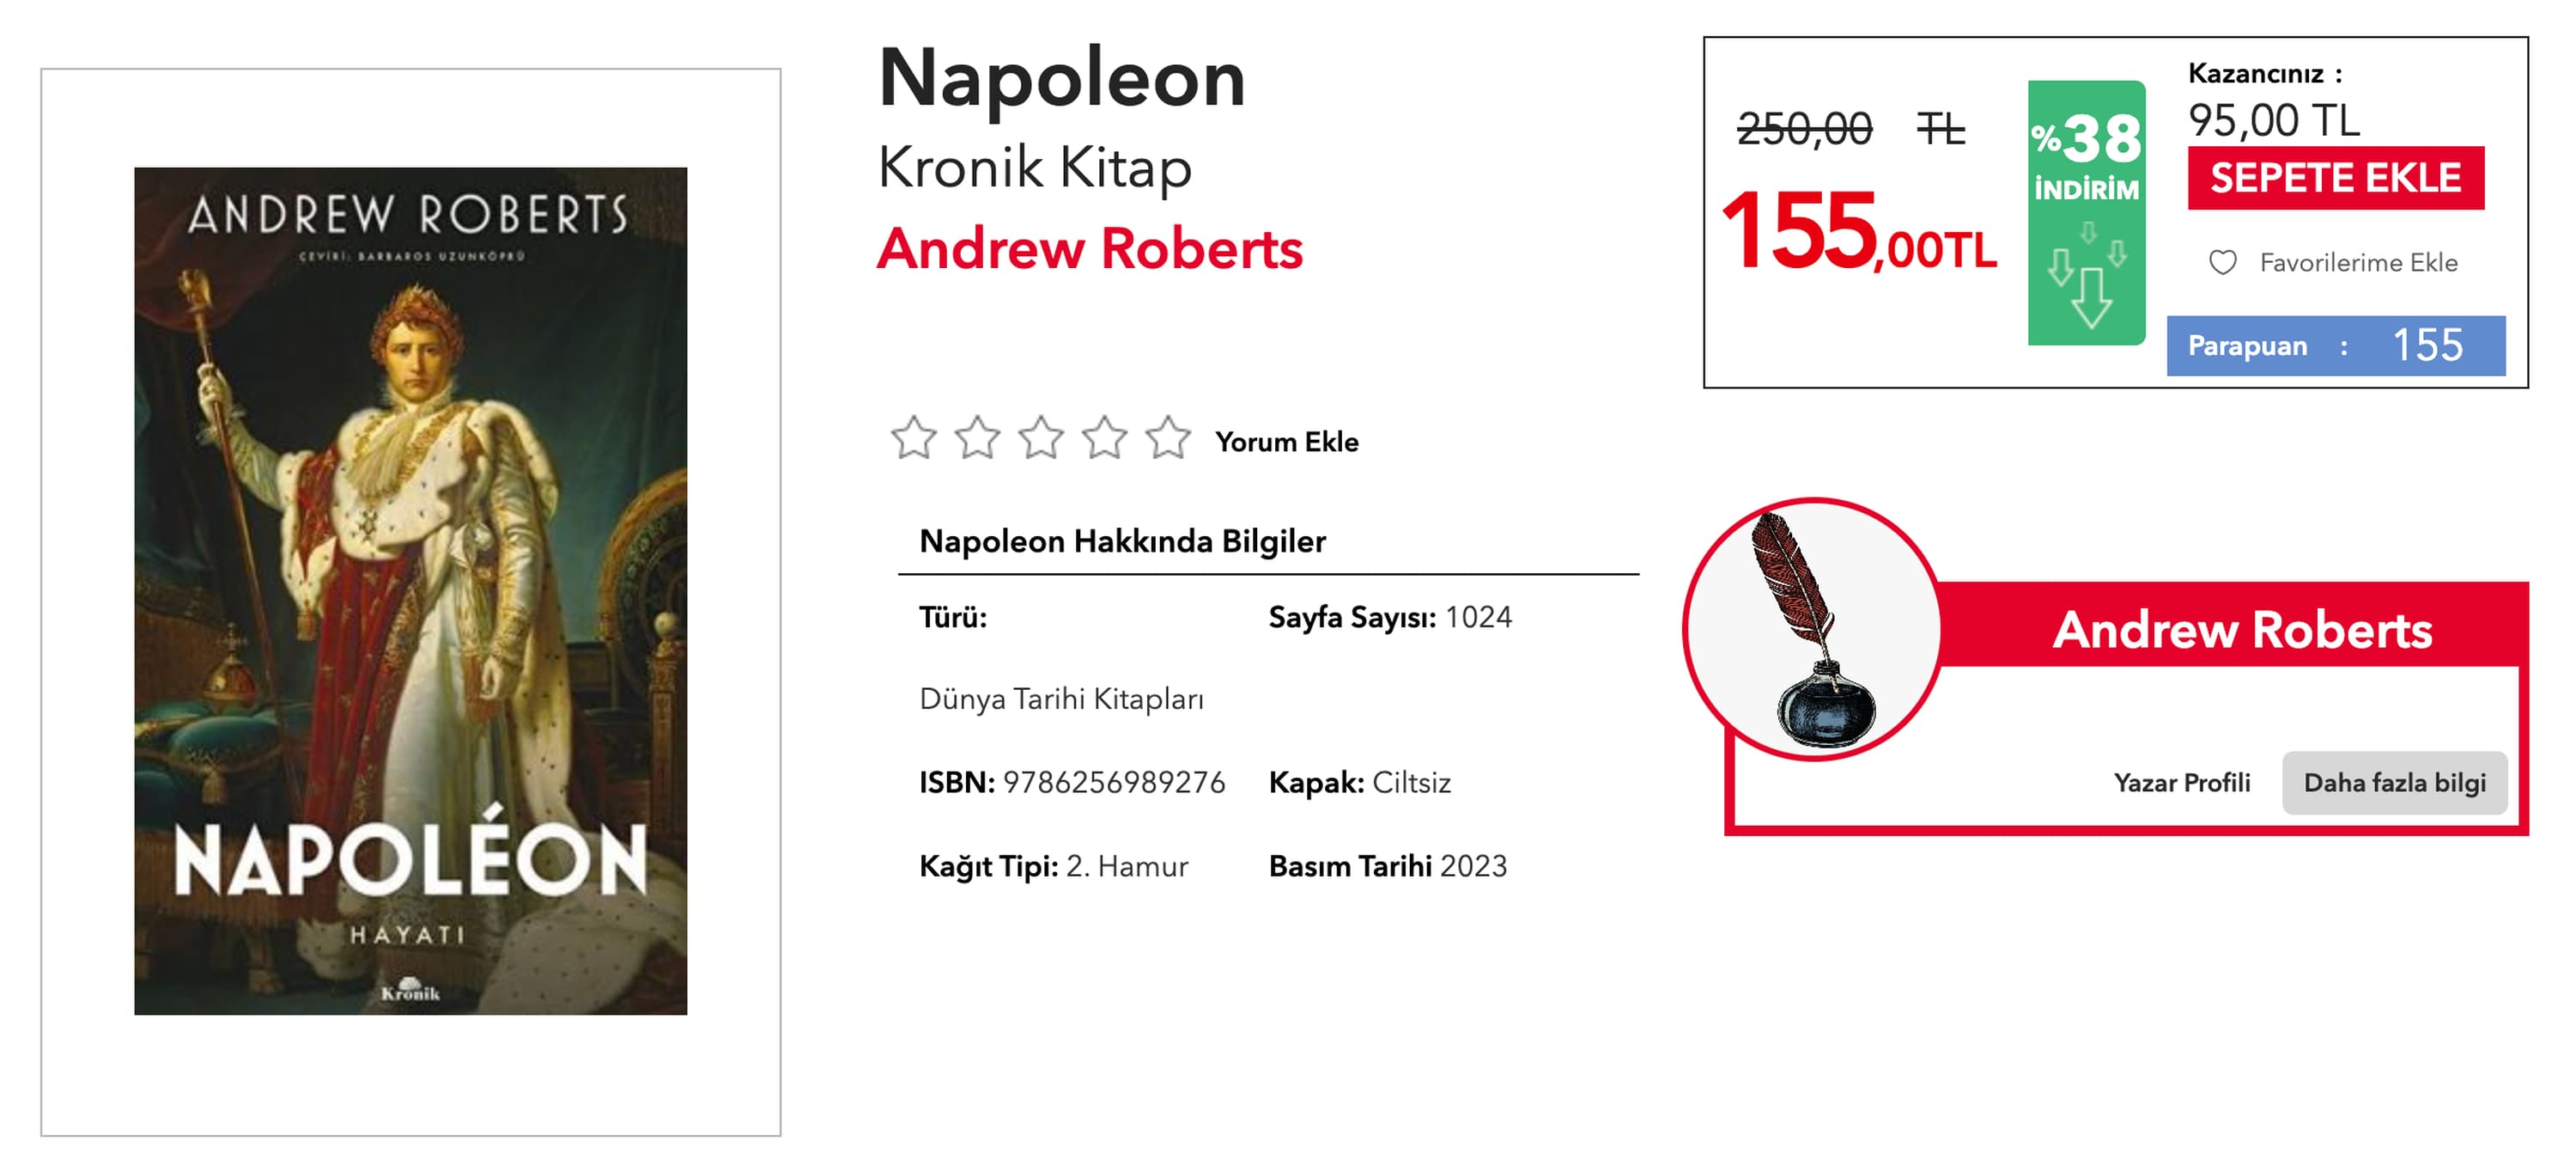Add the book to cart with Sepete Ekle
This screenshot has width=2576, height=1172.
tap(2335, 178)
